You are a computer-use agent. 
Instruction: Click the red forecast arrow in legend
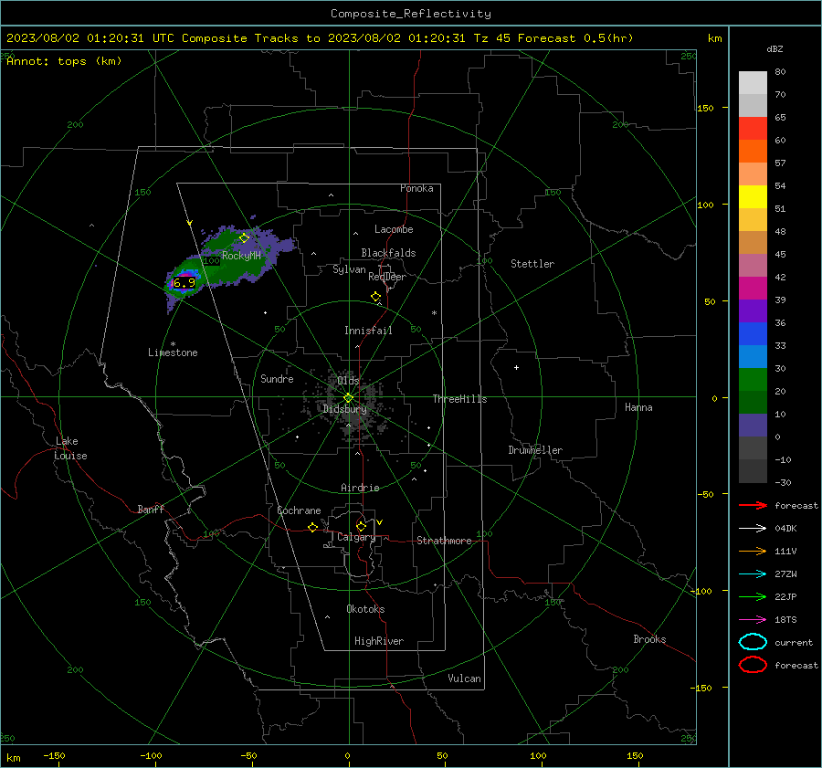[753, 505]
